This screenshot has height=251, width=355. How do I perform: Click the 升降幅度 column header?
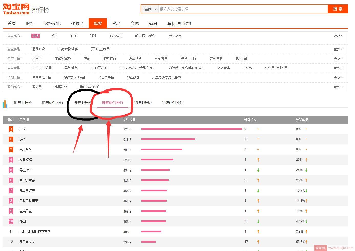(302, 120)
